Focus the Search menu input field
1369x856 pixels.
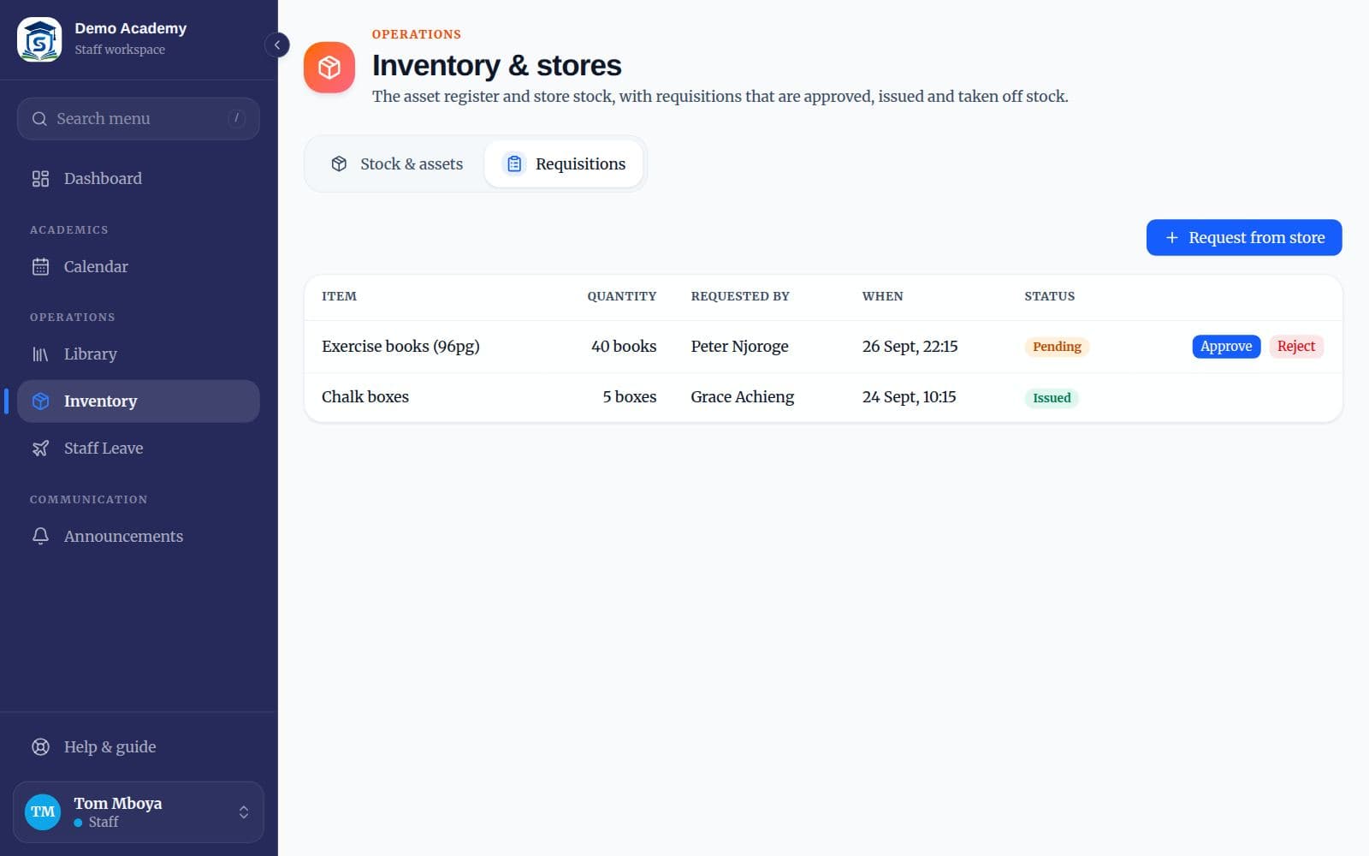tap(138, 119)
